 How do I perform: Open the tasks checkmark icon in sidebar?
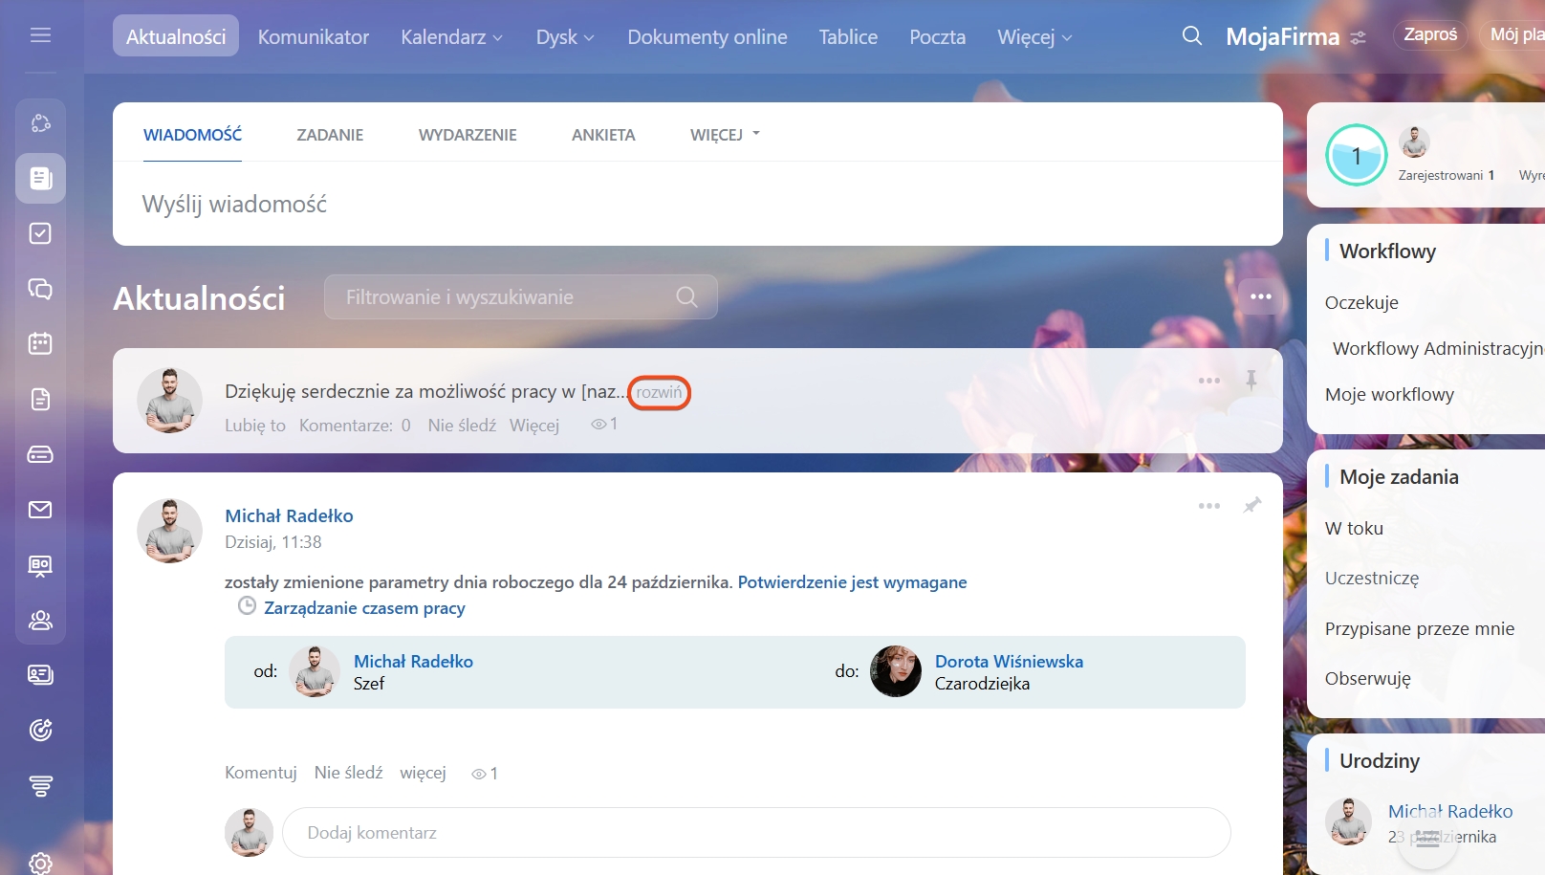(x=40, y=233)
